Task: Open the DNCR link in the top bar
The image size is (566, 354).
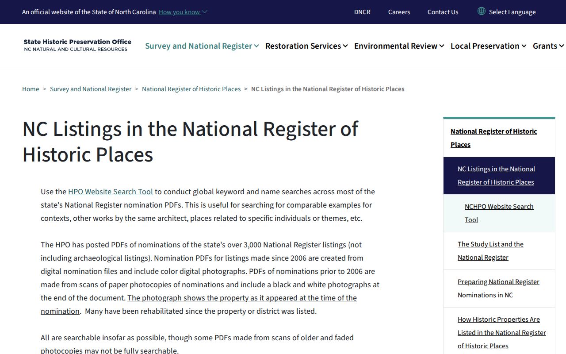Action: tap(362, 12)
